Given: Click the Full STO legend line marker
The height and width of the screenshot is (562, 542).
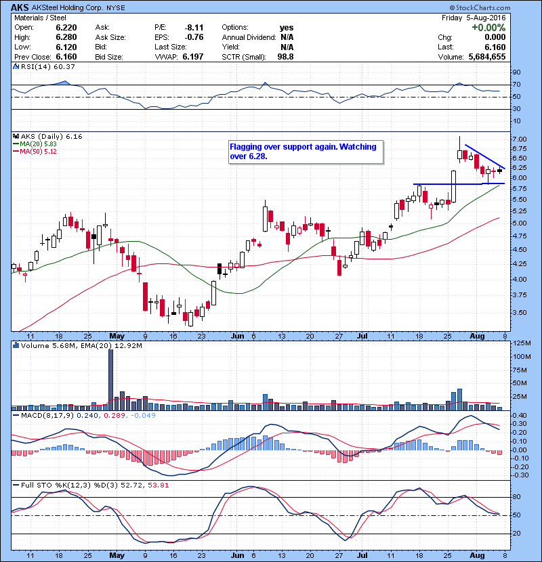Looking at the screenshot, I should [x=16, y=485].
